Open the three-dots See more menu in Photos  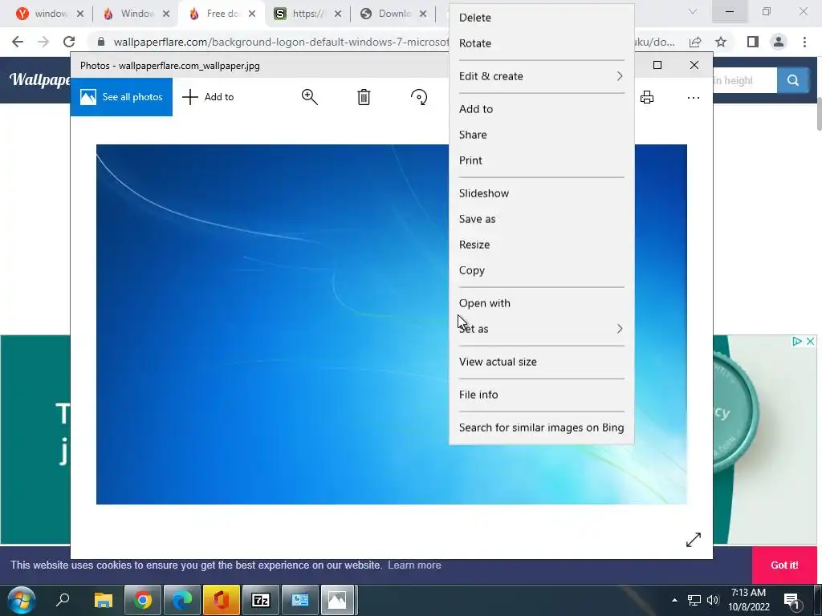coord(693,97)
